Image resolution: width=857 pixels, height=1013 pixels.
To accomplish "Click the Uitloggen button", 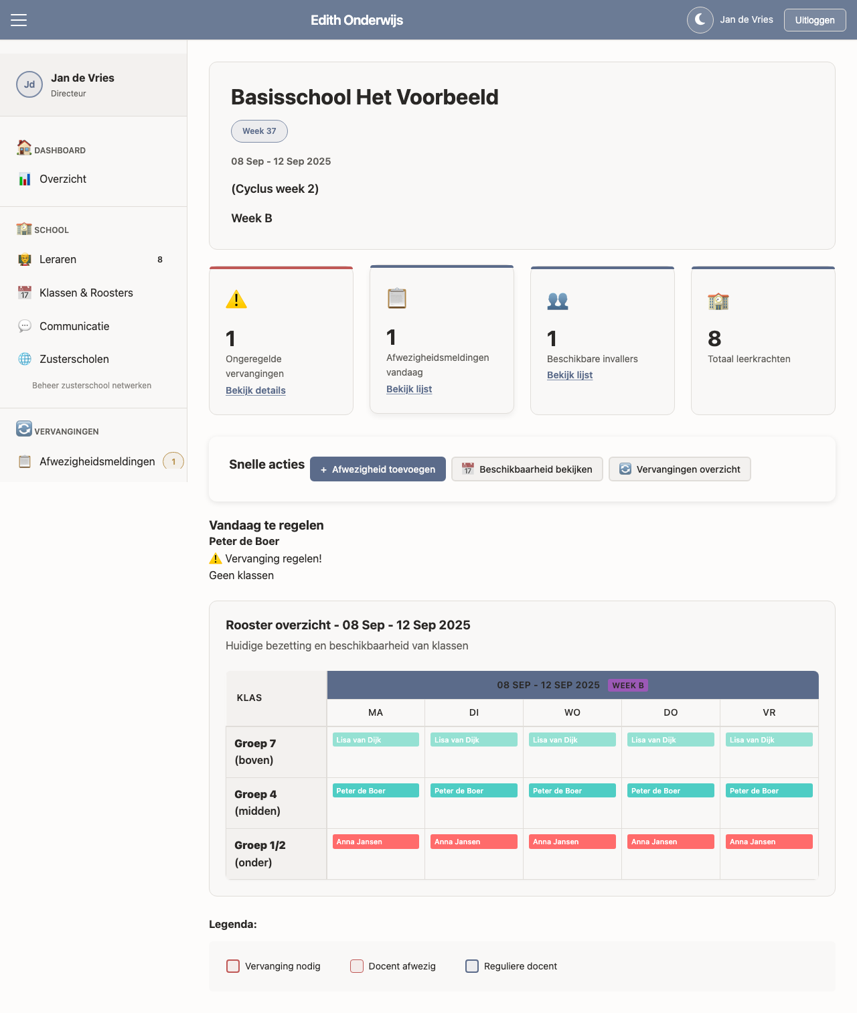I will (x=815, y=20).
